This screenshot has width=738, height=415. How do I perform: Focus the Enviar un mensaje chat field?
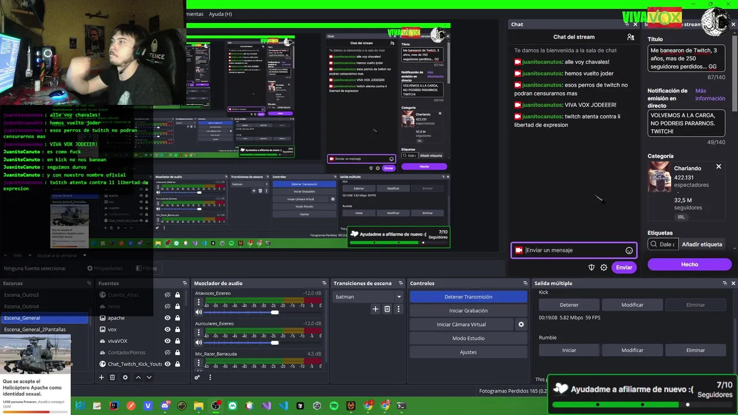574,250
